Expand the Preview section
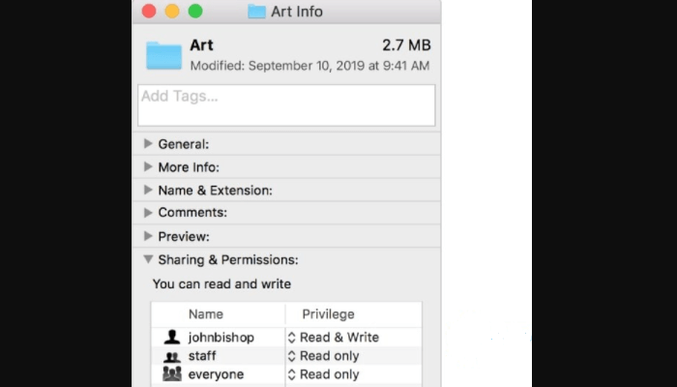This screenshot has width=677, height=387. click(x=148, y=236)
